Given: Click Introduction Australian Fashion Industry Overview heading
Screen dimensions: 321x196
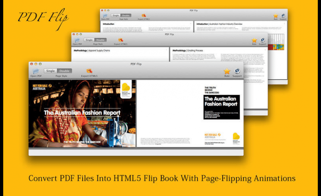Looking at the screenshot, I should coord(219,24).
